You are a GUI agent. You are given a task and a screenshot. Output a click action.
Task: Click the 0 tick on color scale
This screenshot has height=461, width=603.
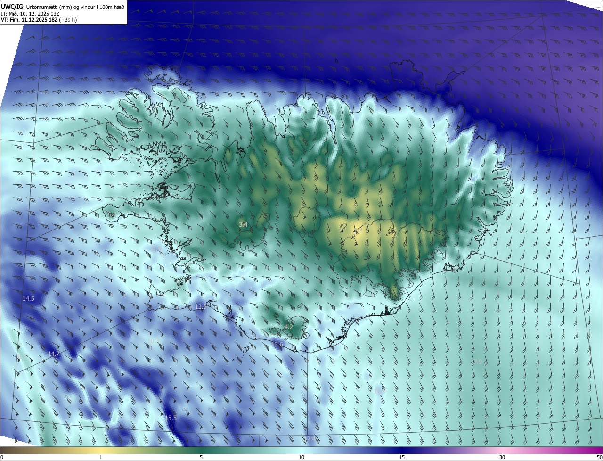2,457
